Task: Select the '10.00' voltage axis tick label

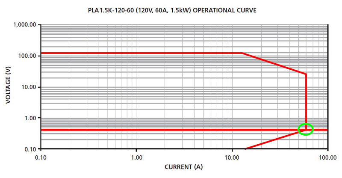Action: [29, 87]
